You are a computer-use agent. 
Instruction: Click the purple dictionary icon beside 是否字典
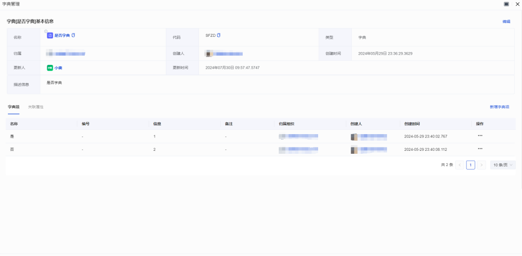(50, 35)
